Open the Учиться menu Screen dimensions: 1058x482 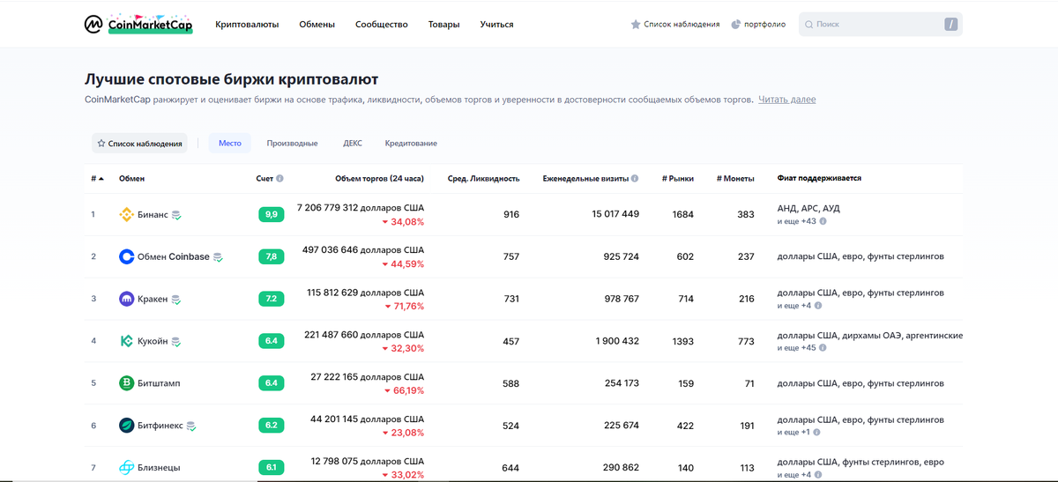496,25
